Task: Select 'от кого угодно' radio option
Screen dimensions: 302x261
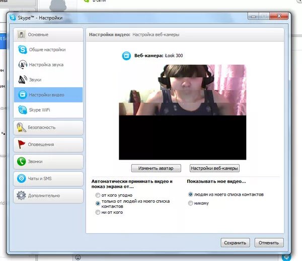Action: [98, 195]
